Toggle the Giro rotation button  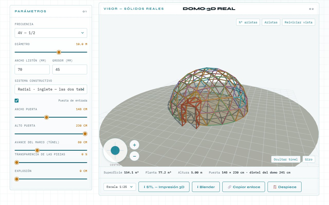coord(309,159)
